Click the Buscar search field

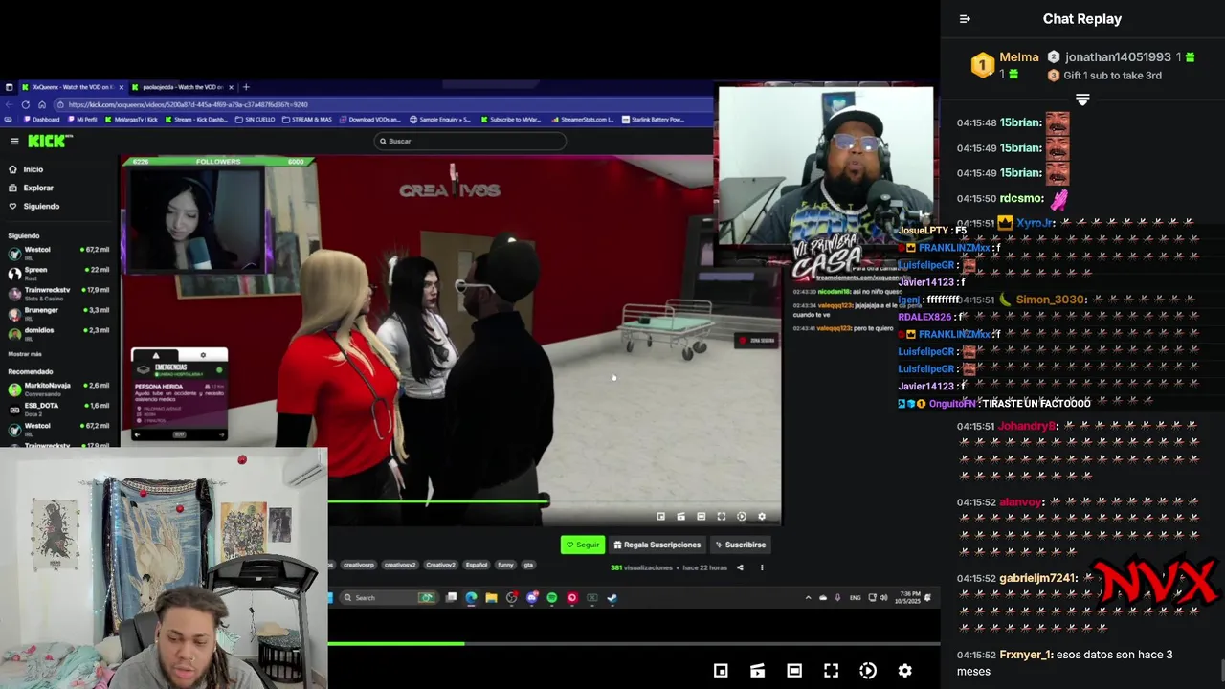tap(470, 141)
